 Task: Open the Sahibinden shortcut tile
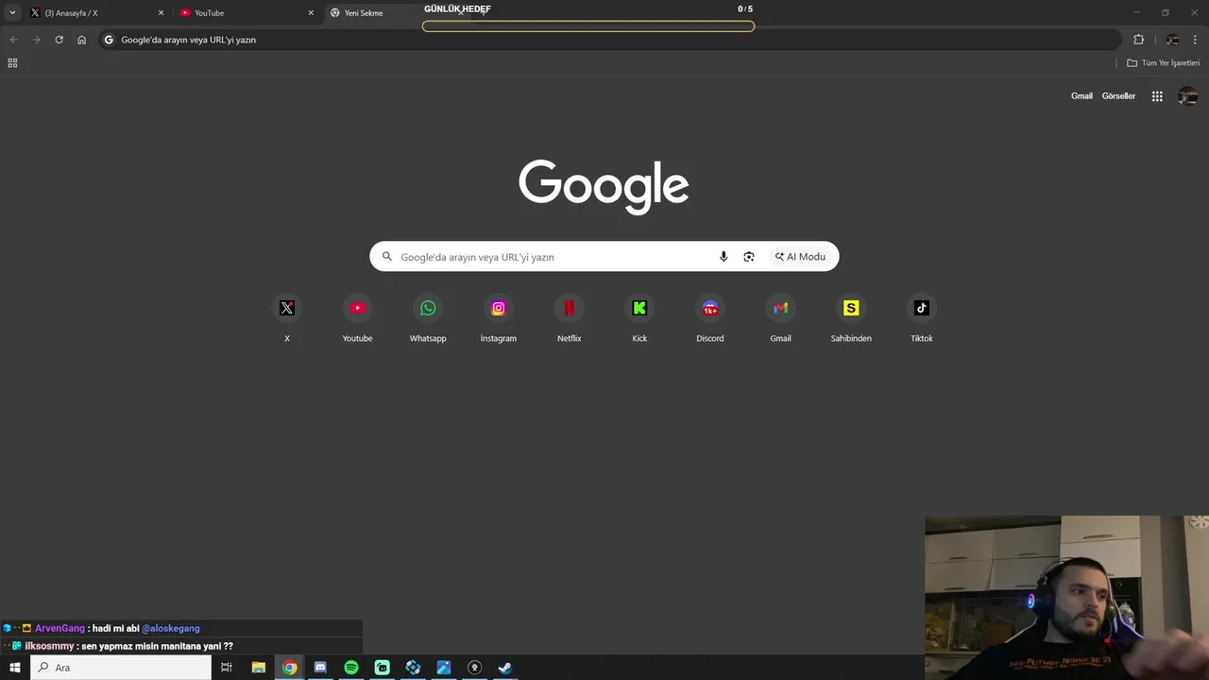851,318
